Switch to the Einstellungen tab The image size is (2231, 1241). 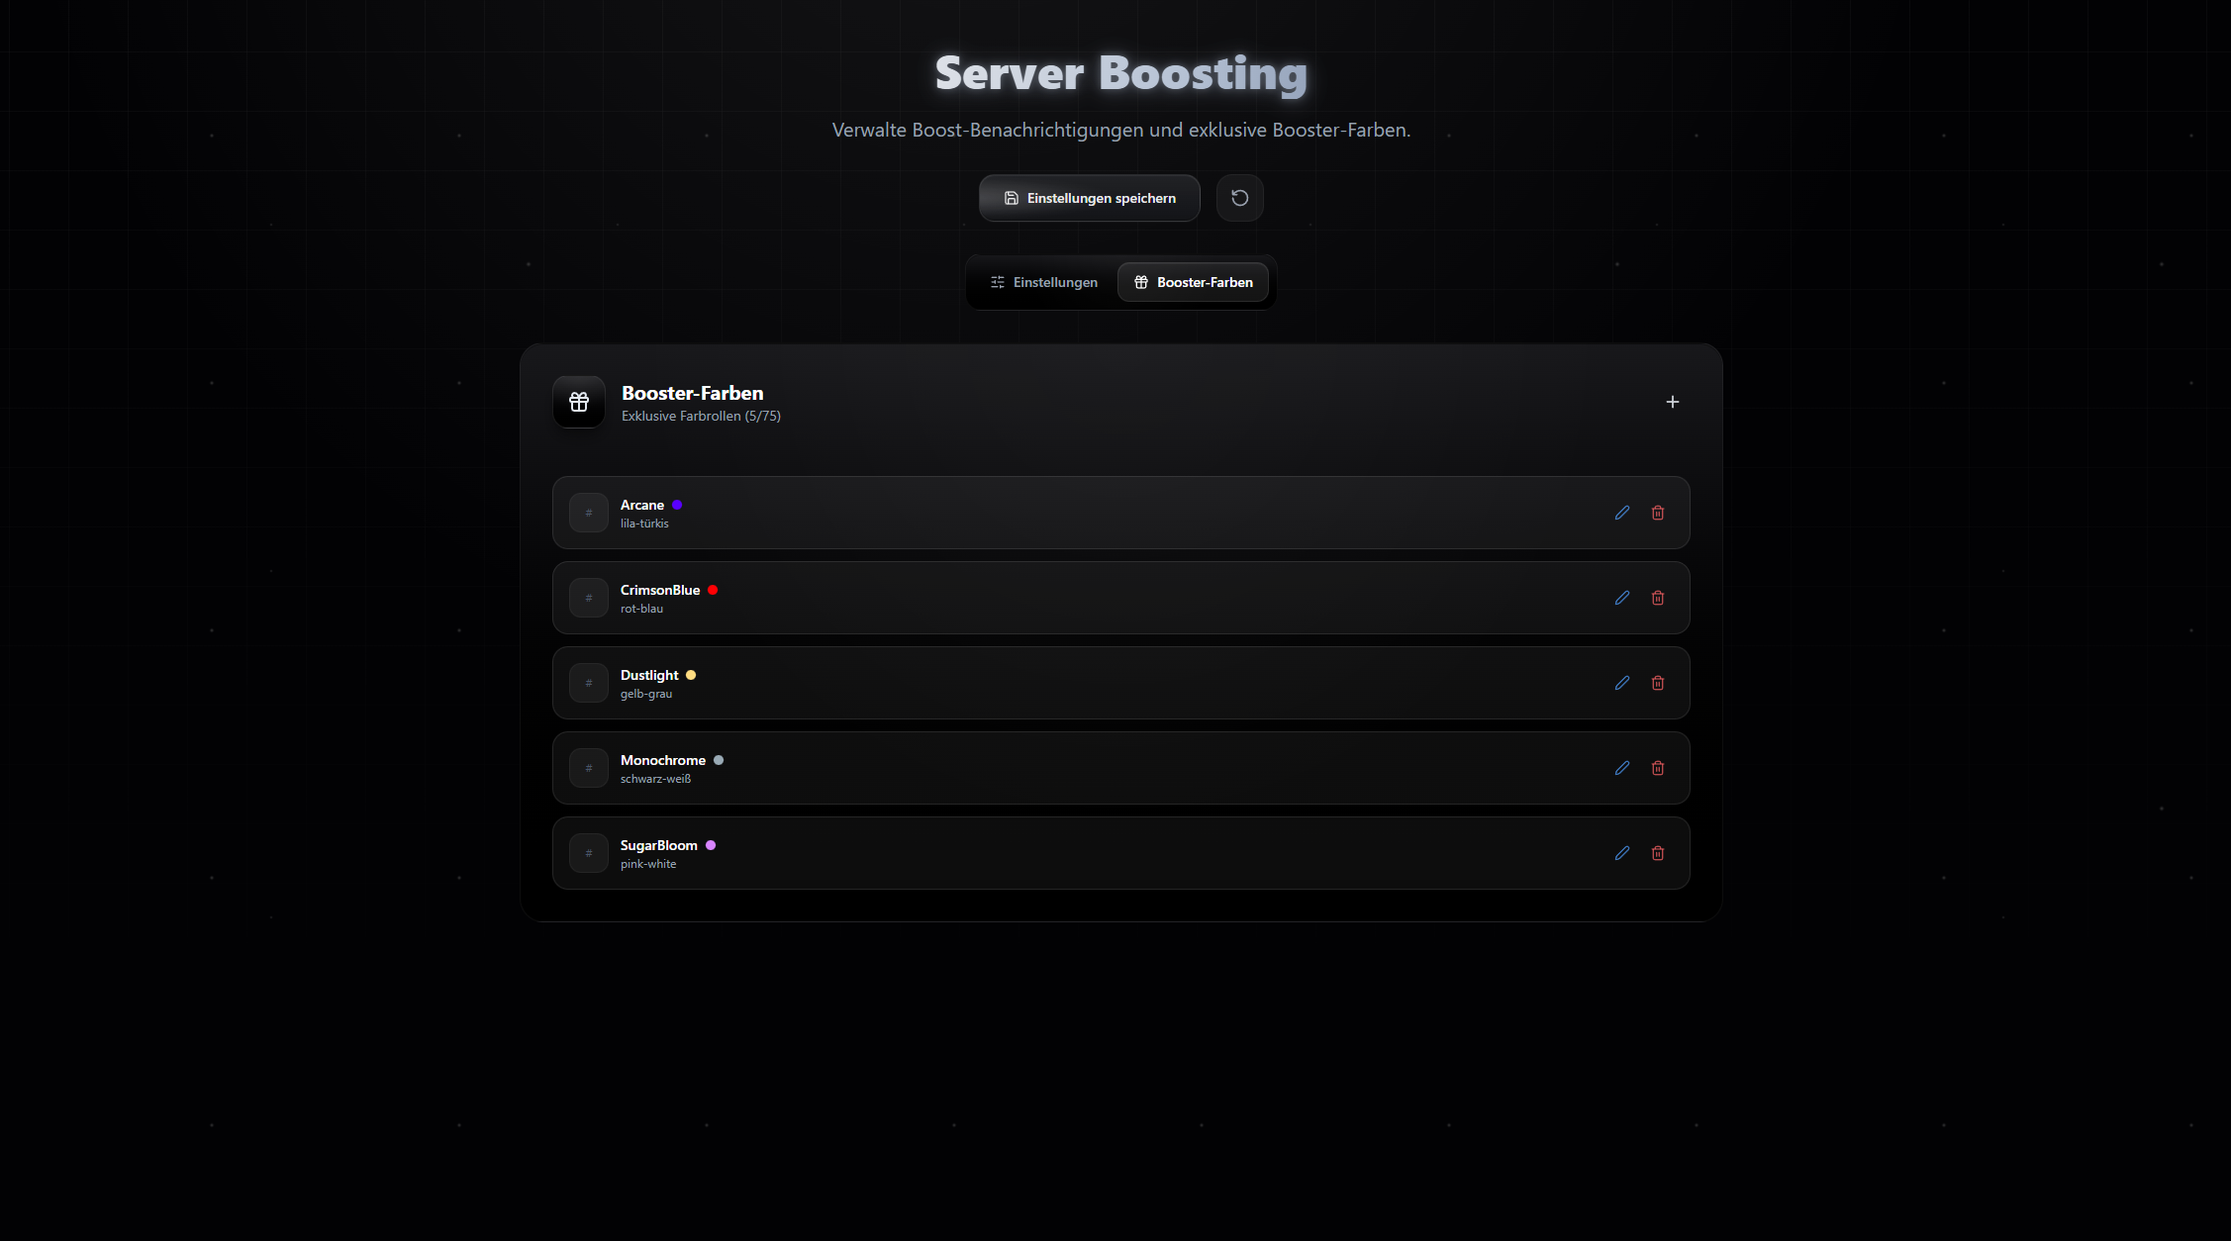point(1044,282)
